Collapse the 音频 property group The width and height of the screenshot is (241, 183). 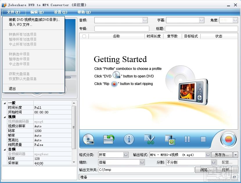(x=5, y=150)
